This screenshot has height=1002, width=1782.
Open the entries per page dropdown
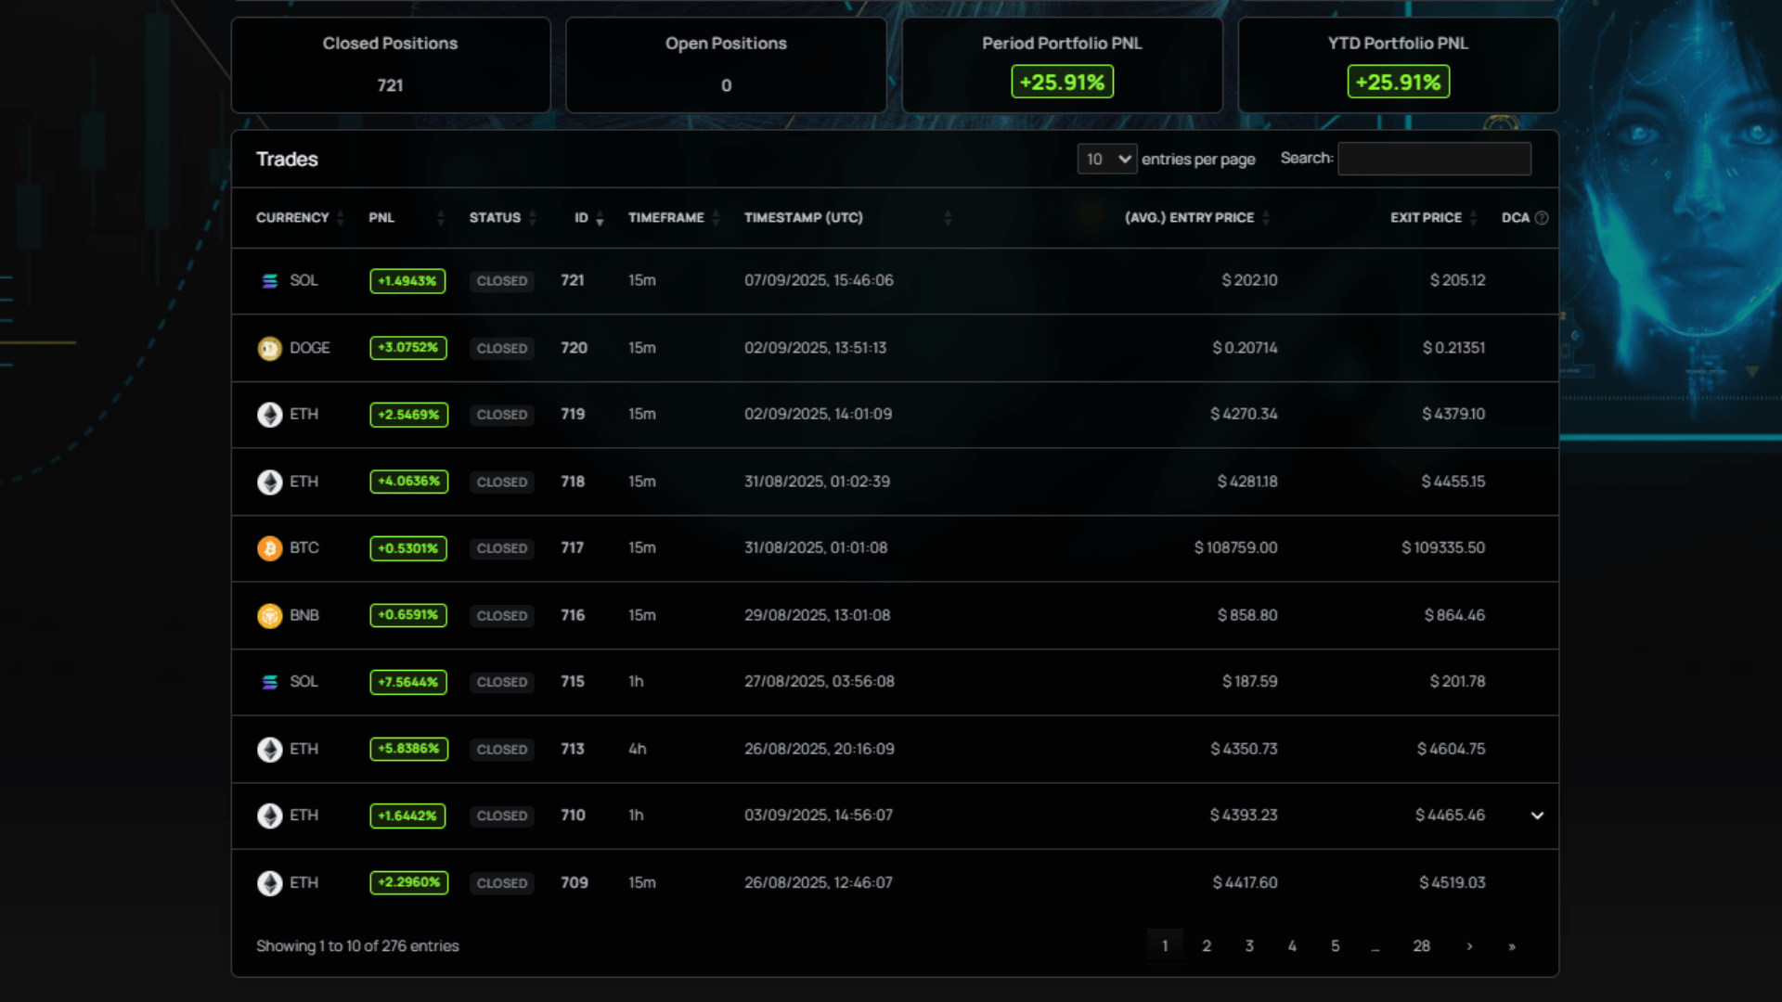1106,159
